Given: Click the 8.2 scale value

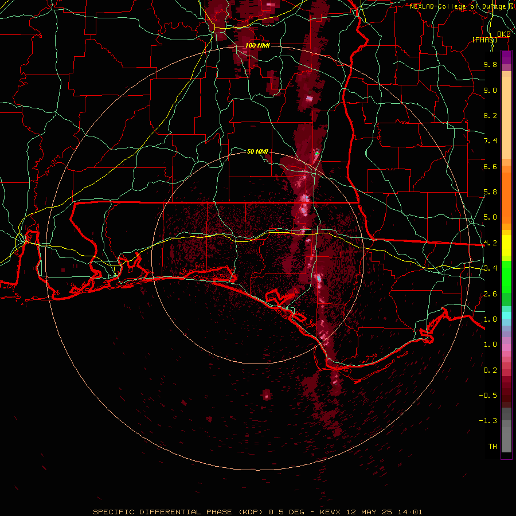Looking at the screenshot, I should (x=490, y=115).
